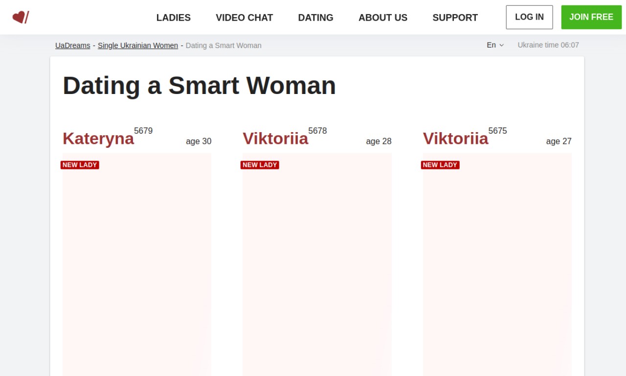This screenshot has height=376, width=626.
Task: Open the DATING menu
Action: click(316, 18)
